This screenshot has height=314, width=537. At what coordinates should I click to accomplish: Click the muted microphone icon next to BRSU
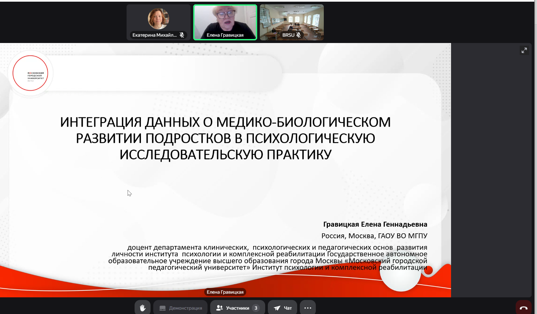tap(298, 35)
